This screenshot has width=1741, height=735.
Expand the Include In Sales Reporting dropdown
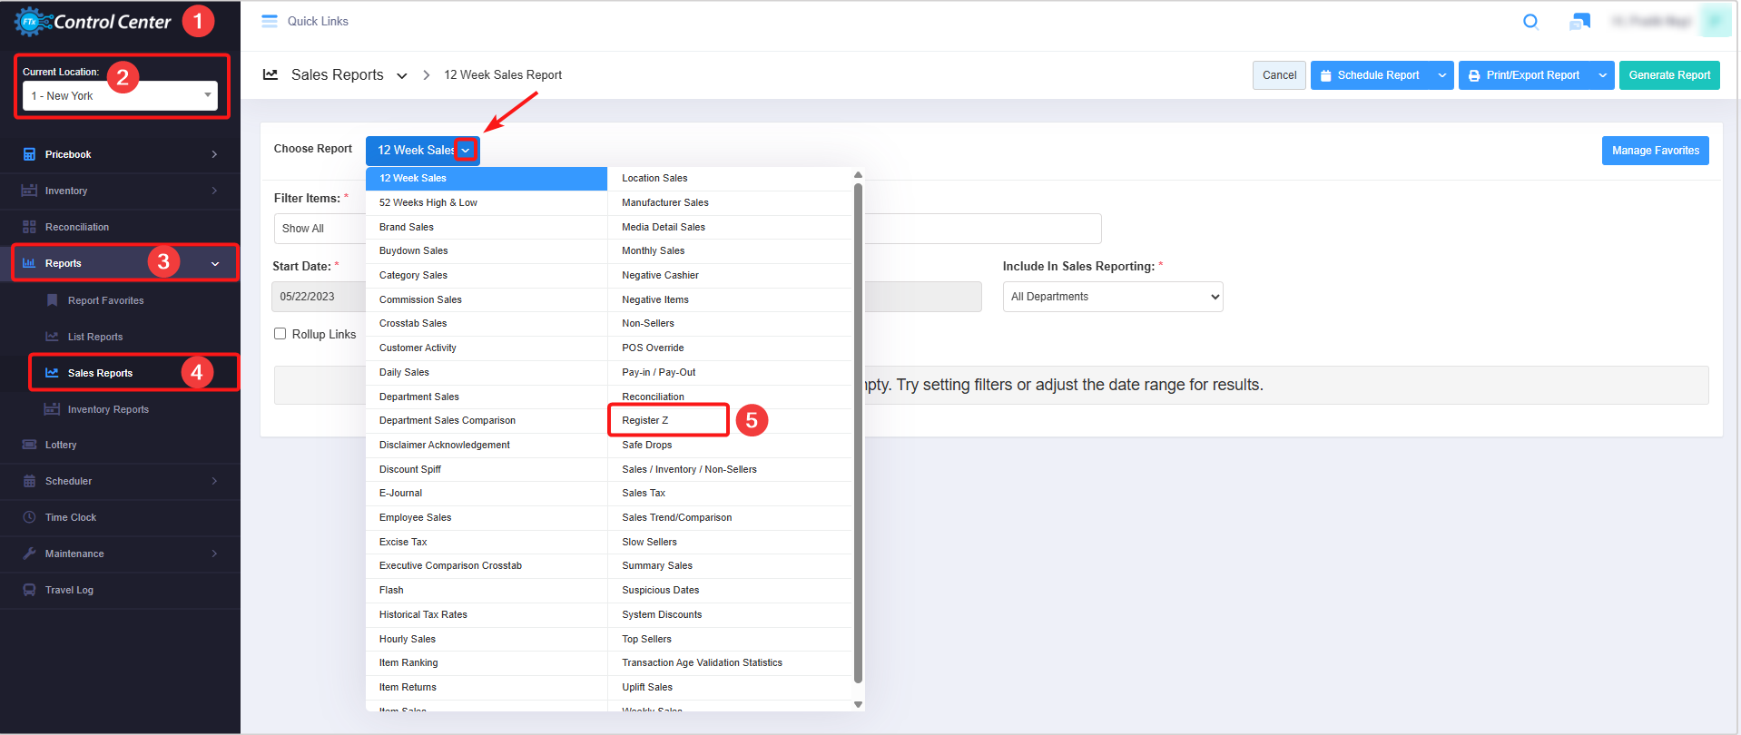1112,297
